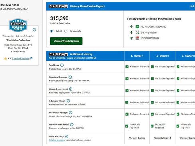This screenshot has width=195, height=146.
Task: Open info icon next to Basic Warranty
Action: pos(67,136)
